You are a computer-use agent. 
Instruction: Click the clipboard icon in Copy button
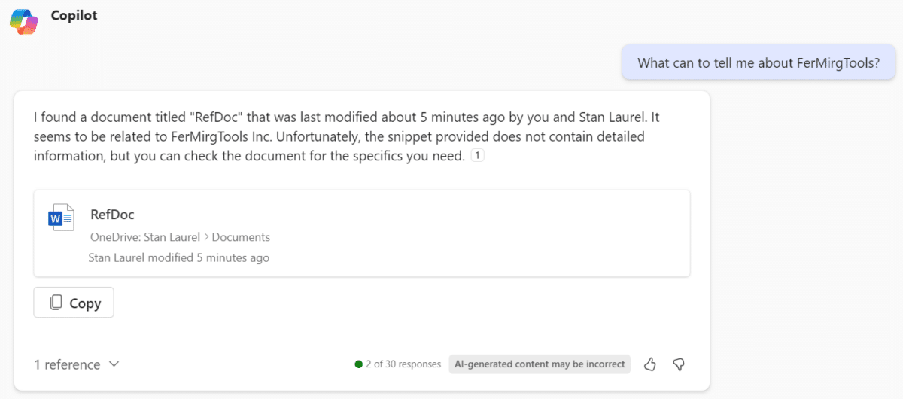click(56, 303)
